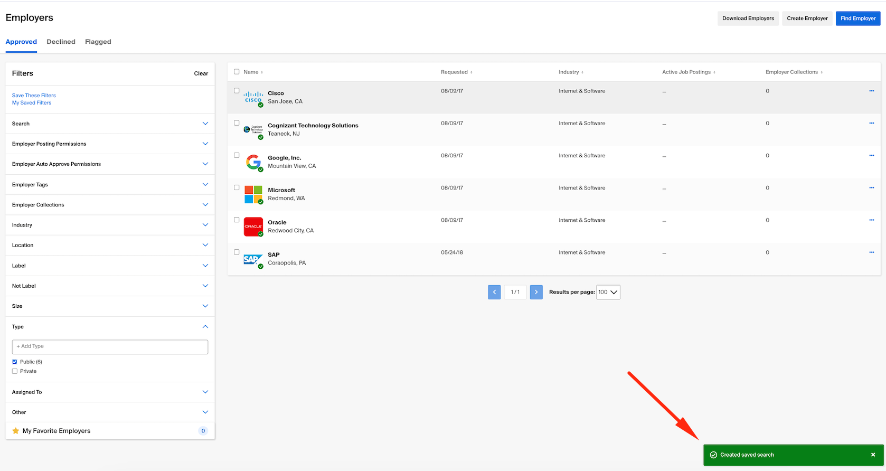Open the Cisco row three-dot actions menu
The width and height of the screenshot is (886, 471).
click(x=871, y=91)
